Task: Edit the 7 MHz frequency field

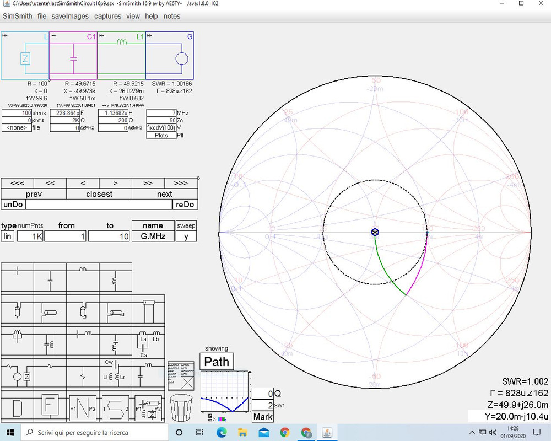Action: pos(161,113)
